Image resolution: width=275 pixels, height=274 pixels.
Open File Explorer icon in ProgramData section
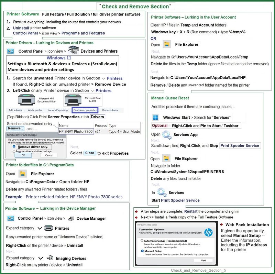22,174
